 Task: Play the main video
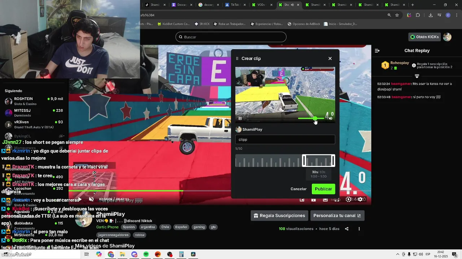coord(80,199)
